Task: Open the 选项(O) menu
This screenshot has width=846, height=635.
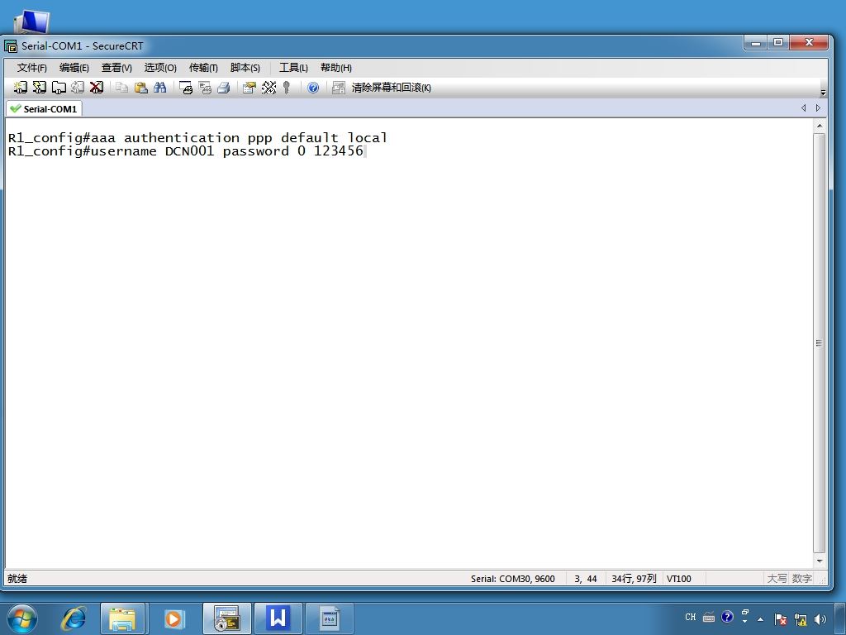Action: (x=160, y=68)
